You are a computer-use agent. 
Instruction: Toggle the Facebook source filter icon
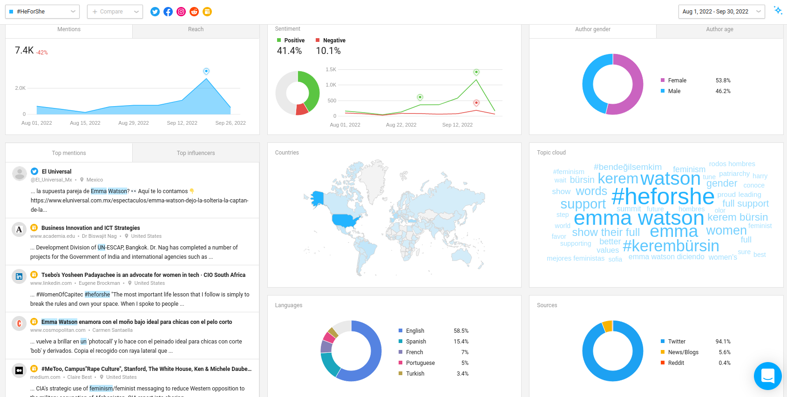coord(168,12)
